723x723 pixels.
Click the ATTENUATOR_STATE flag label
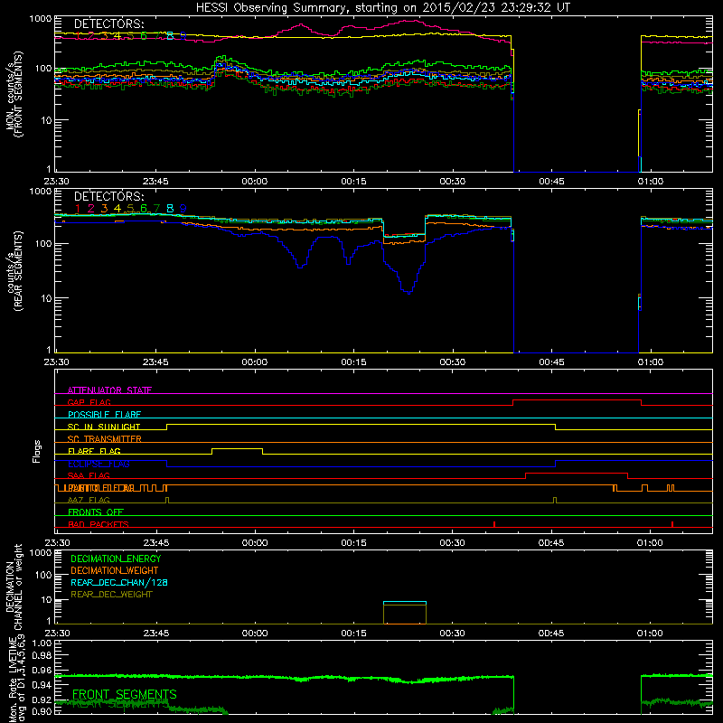109,390
